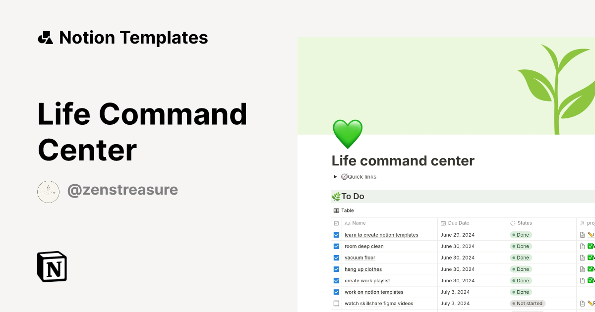Image resolution: width=595 pixels, height=312 pixels.
Task: Toggle the hang up clothes checkbox
Action: pyautogui.click(x=336, y=269)
